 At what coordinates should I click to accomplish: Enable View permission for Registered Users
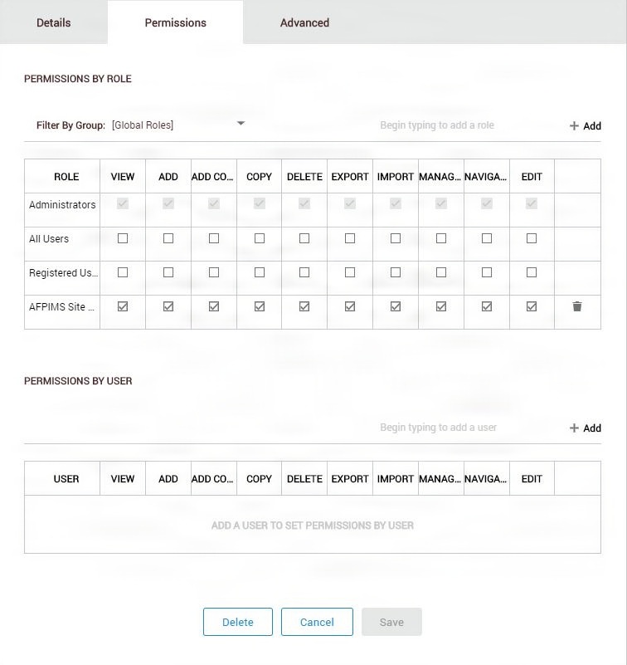123,272
